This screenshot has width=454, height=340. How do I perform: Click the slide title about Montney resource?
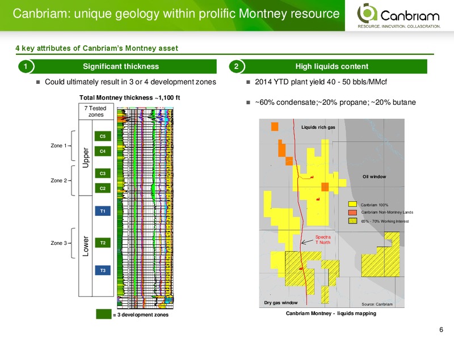[176, 14]
